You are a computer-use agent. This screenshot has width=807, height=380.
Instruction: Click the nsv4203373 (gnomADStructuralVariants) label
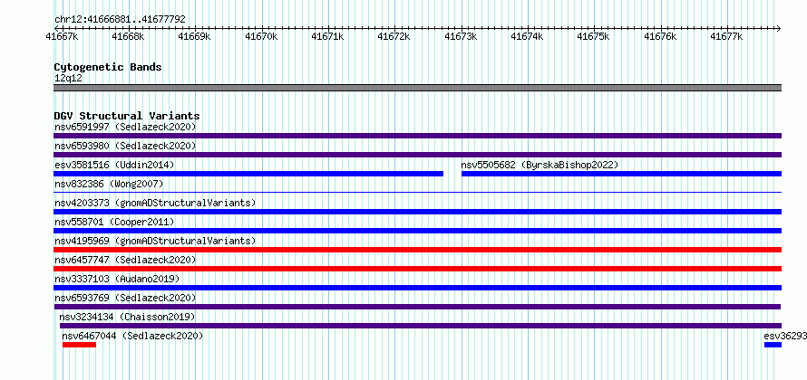(155, 203)
